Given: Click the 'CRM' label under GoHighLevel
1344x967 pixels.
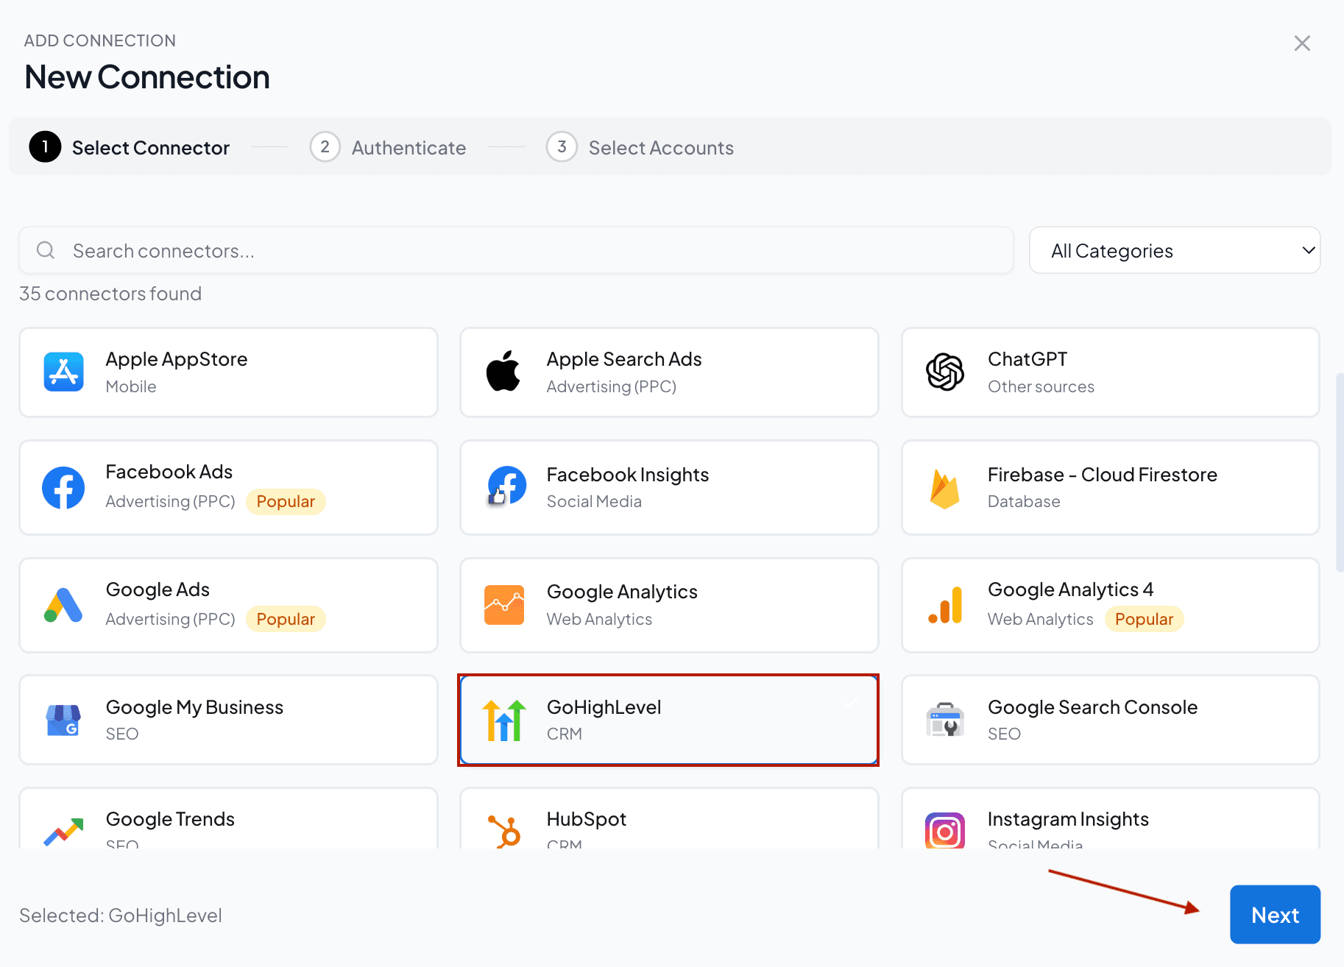Looking at the screenshot, I should click(565, 734).
